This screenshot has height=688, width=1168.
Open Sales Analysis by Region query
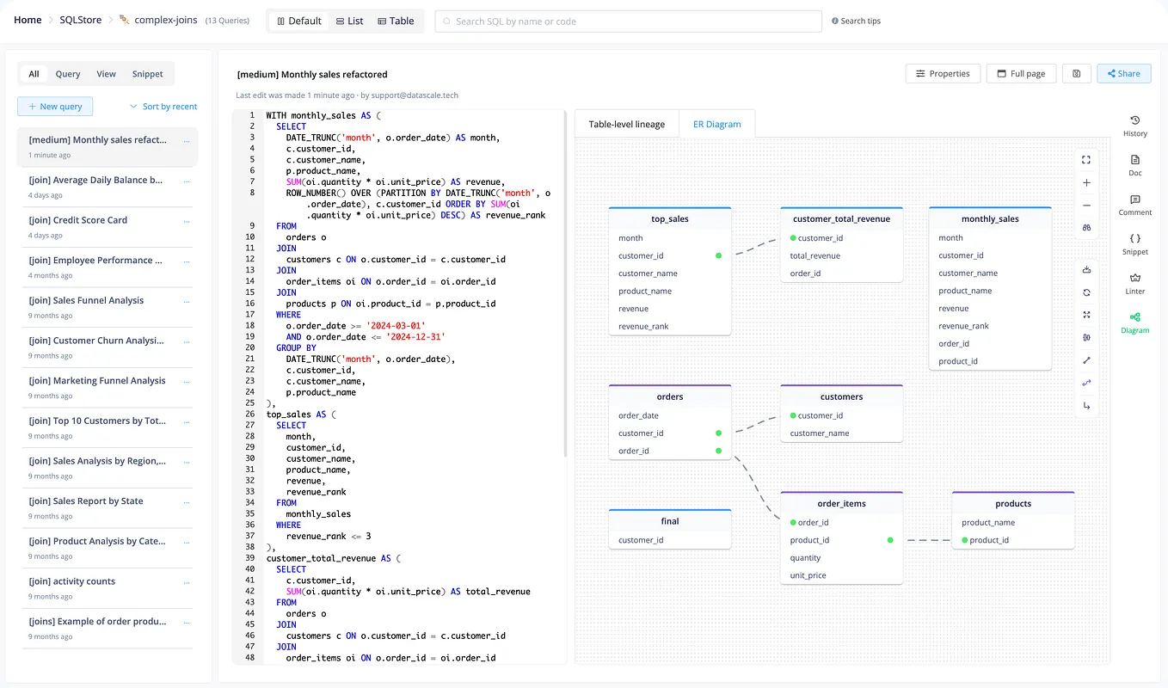click(108, 467)
